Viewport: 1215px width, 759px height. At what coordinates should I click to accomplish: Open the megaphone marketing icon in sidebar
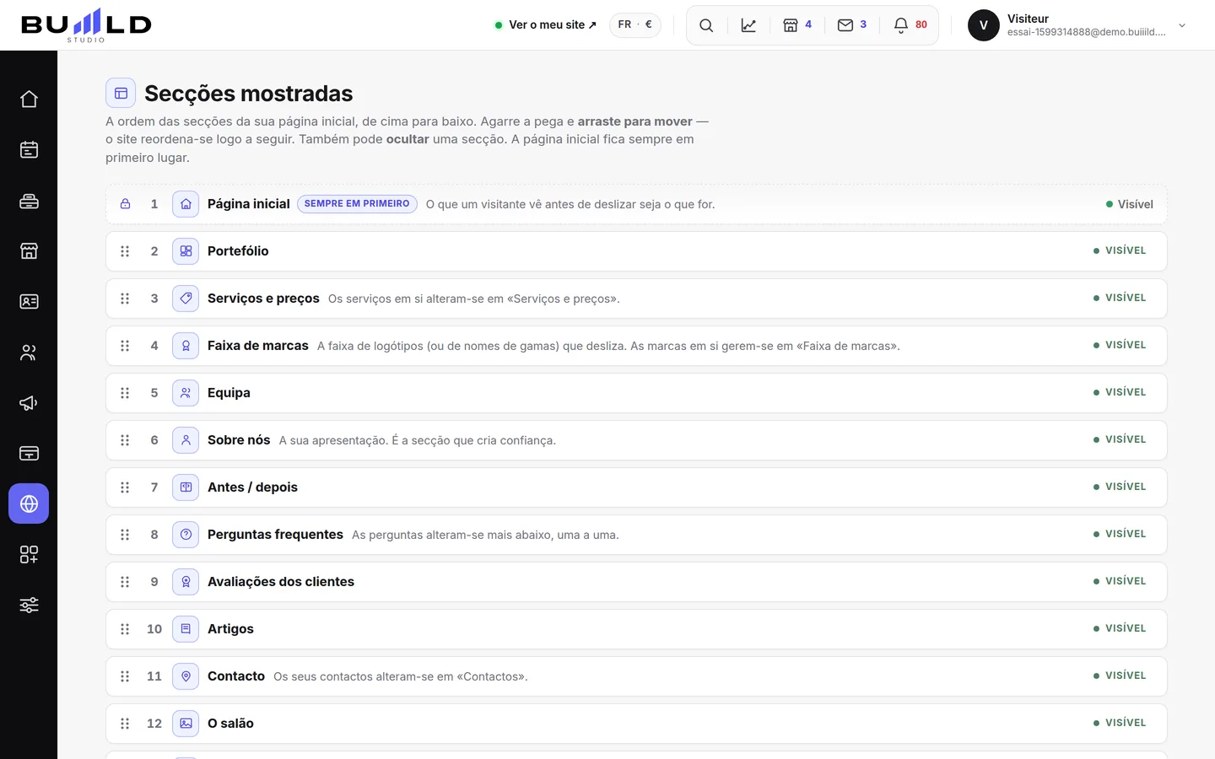pyautogui.click(x=29, y=402)
